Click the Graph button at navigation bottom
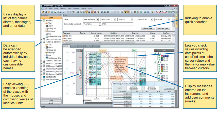 51,103
